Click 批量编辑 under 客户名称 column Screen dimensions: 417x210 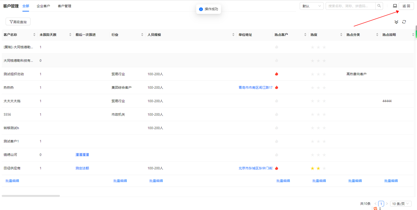[12, 181]
